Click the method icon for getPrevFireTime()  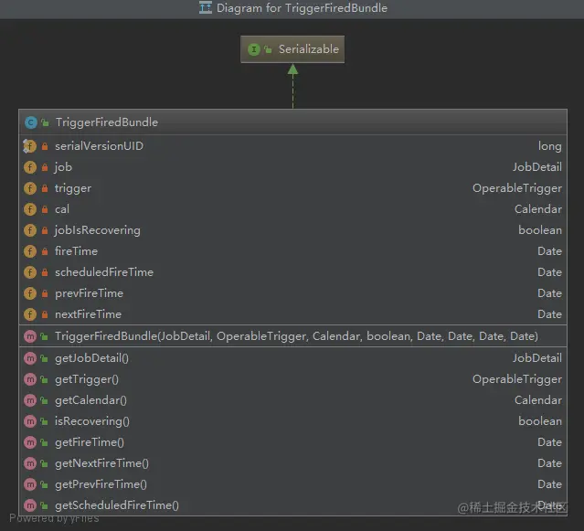click(30, 484)
